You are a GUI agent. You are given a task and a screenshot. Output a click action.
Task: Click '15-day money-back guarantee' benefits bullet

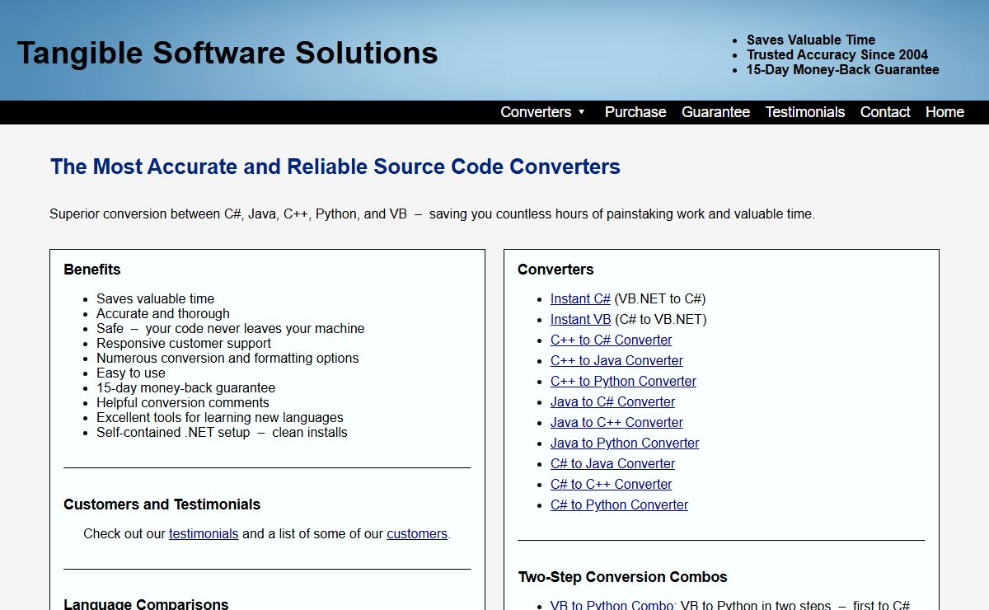(186, 387)
